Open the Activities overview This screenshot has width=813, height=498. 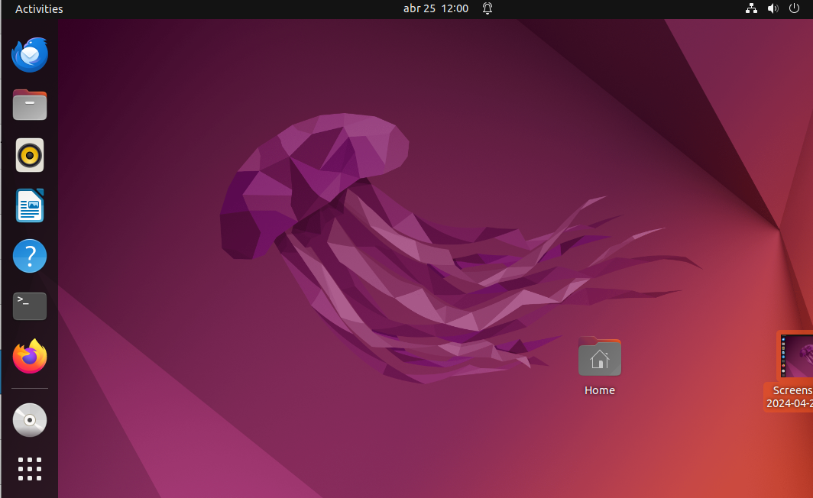[x=39, y=8]
